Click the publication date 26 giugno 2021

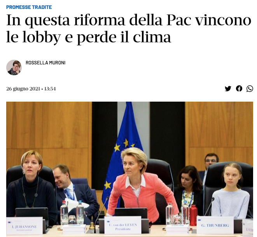pos(23,89)
